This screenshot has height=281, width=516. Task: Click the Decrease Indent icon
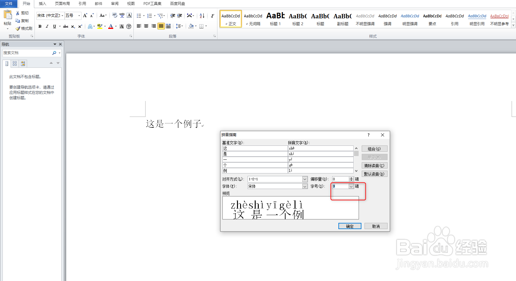click(173, 16)
